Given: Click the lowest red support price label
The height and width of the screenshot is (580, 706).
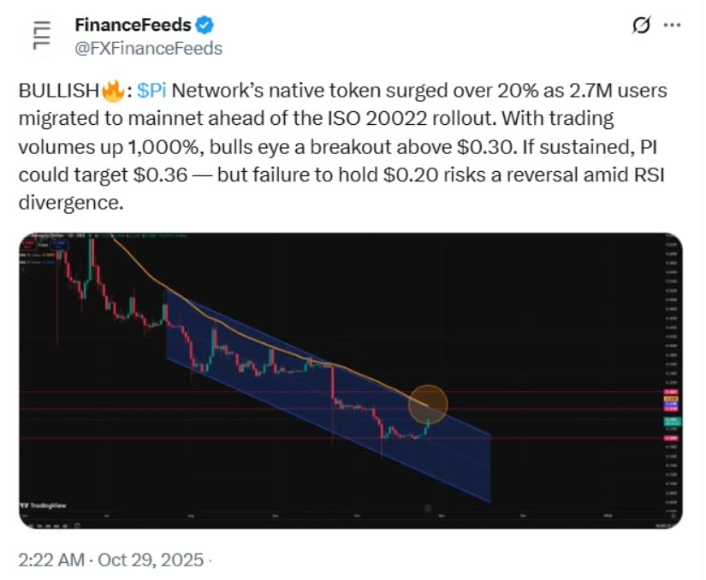Looking at the screenshot, I should (671, 438).
